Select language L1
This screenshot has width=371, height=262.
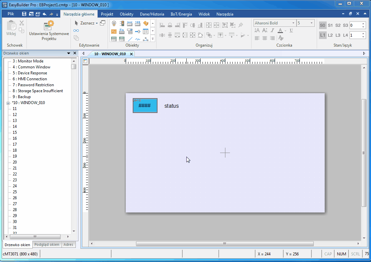322,35
